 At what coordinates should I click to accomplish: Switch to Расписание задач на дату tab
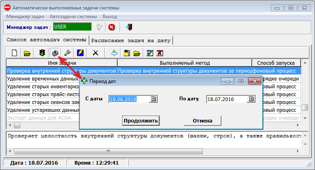131,40
